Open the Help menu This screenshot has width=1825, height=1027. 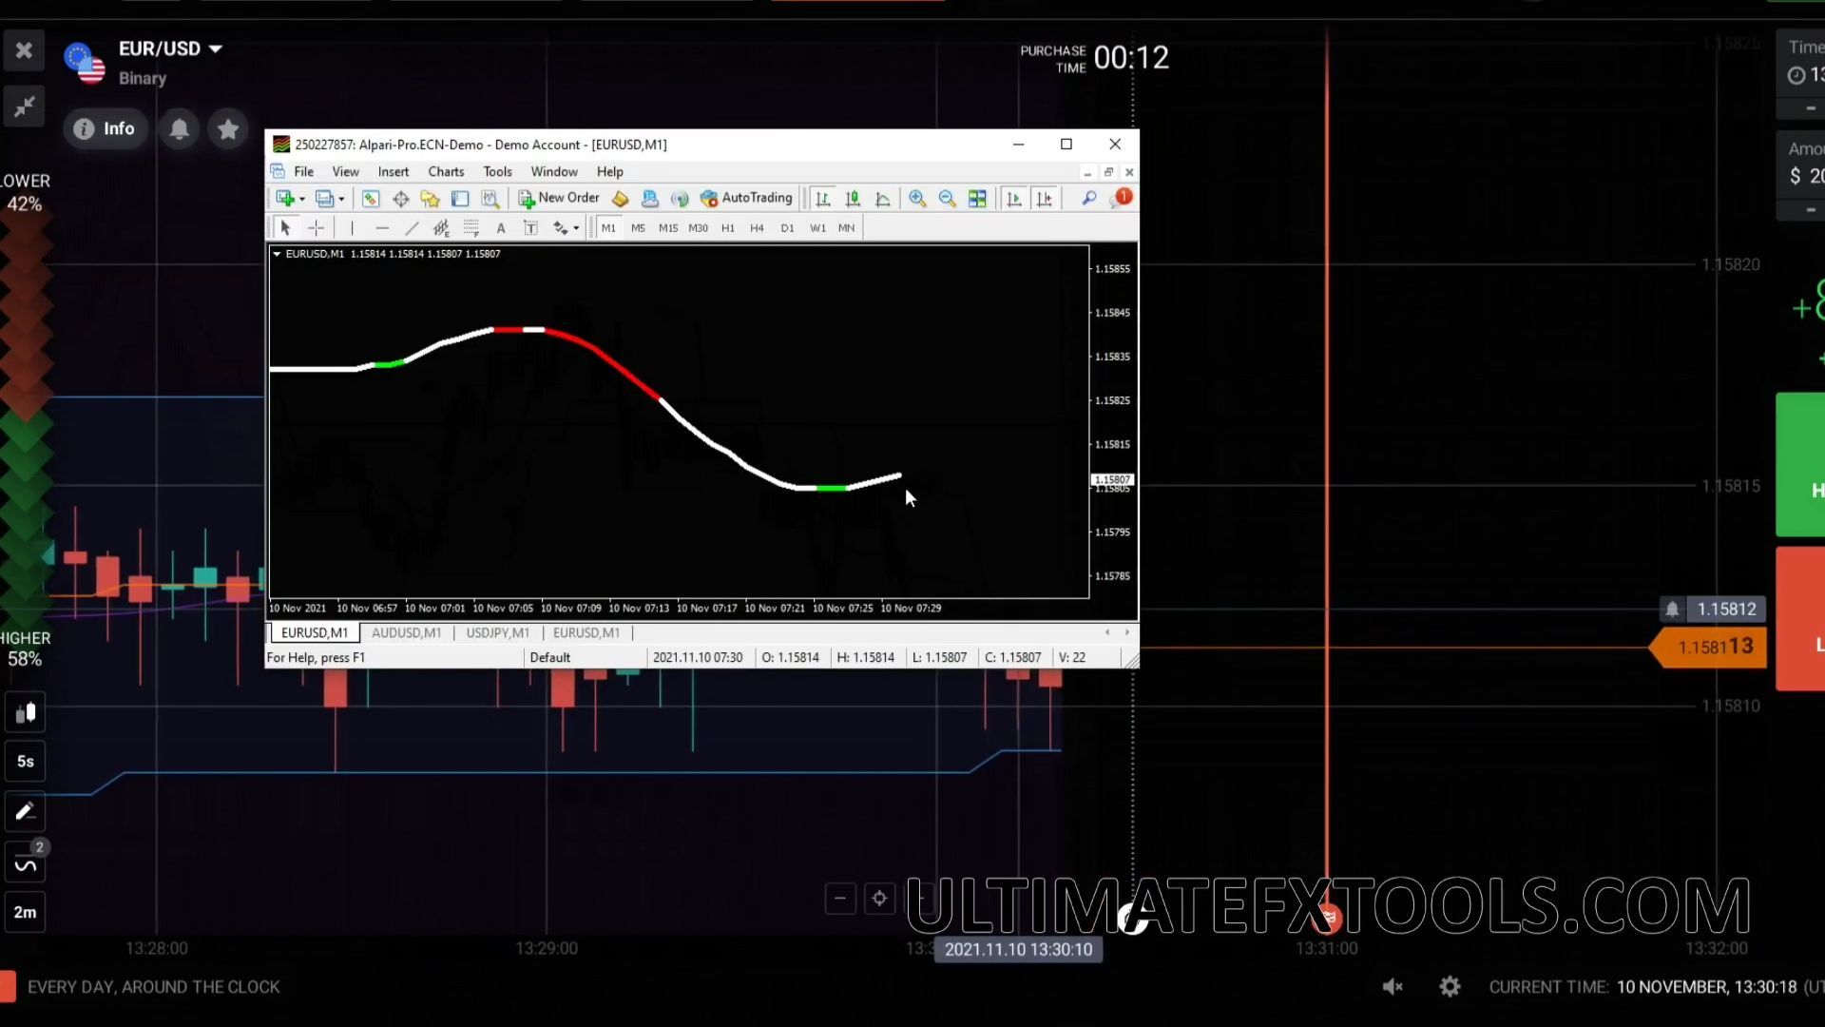click(x=610, y=171)
